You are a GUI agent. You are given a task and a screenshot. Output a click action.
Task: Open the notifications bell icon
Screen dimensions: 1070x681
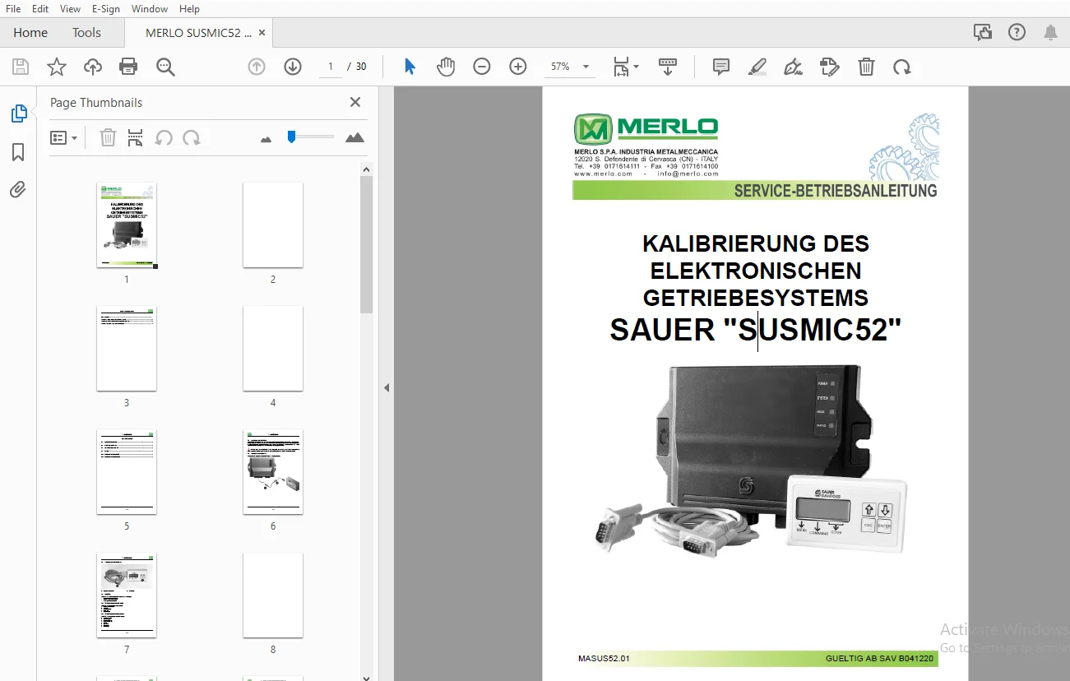pos(1051,32)
